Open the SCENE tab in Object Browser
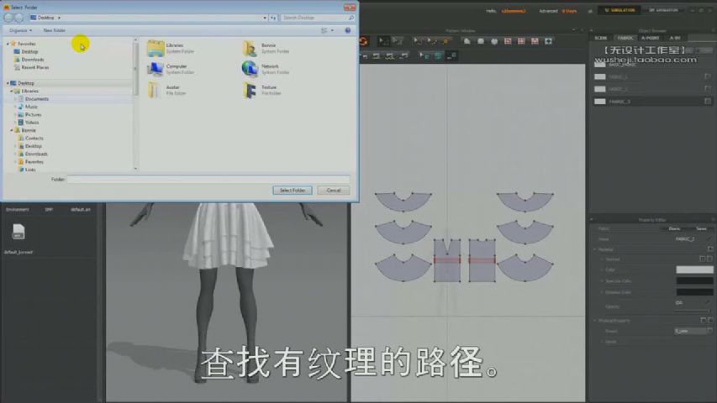717x403 pixels. click(601, 38)
